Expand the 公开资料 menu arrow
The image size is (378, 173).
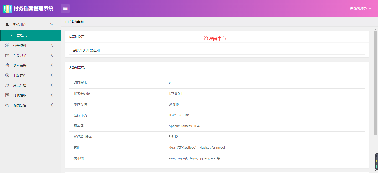click(52, 45)
